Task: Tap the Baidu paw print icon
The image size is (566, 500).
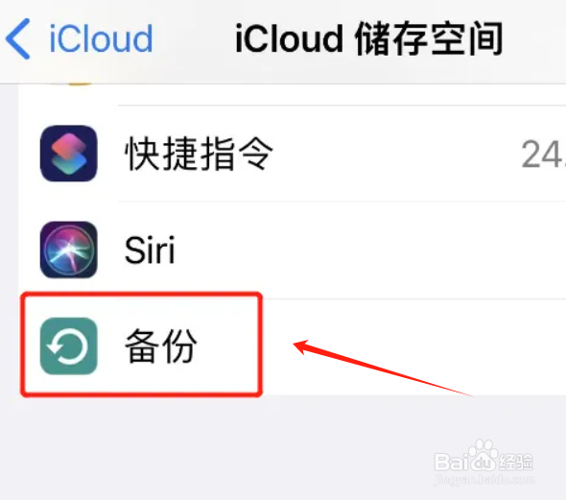Action: coord(483,454)
